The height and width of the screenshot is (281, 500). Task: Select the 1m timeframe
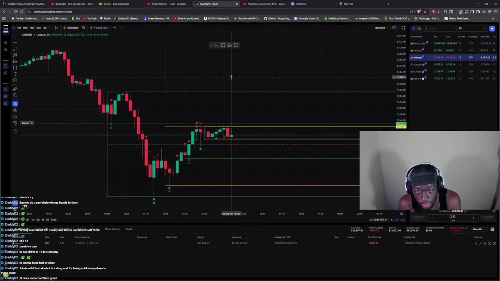click(13, 28)
